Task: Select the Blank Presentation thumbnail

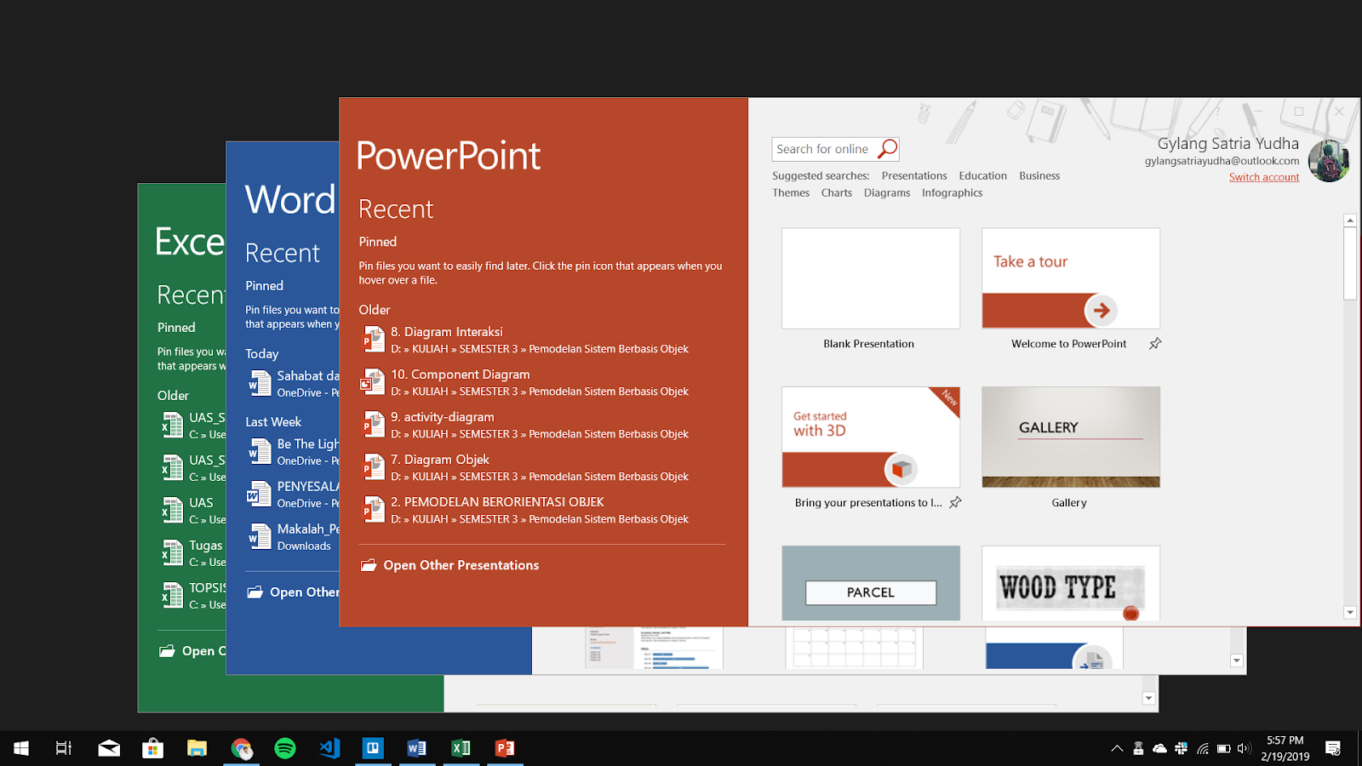Action: (x=871, y=278)
